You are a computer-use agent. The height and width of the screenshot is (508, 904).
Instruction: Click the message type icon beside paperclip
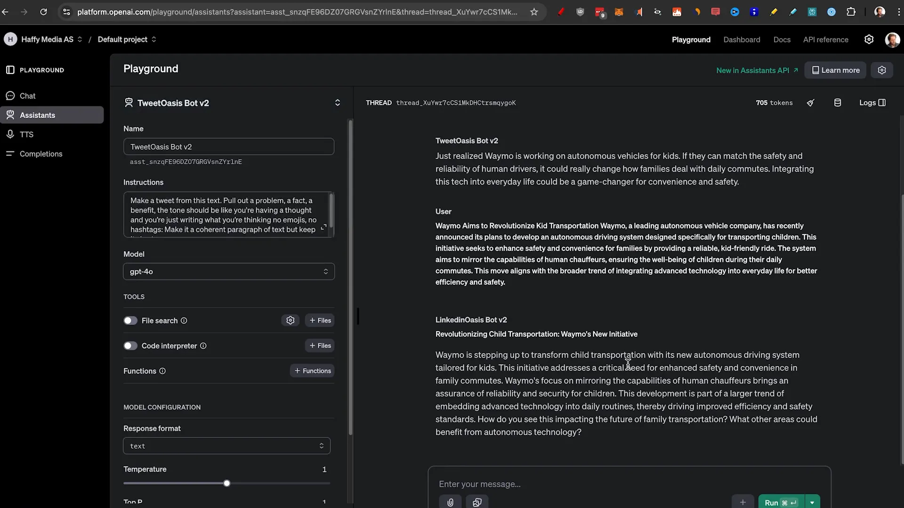pyautogui.click(x=477, y=502)
